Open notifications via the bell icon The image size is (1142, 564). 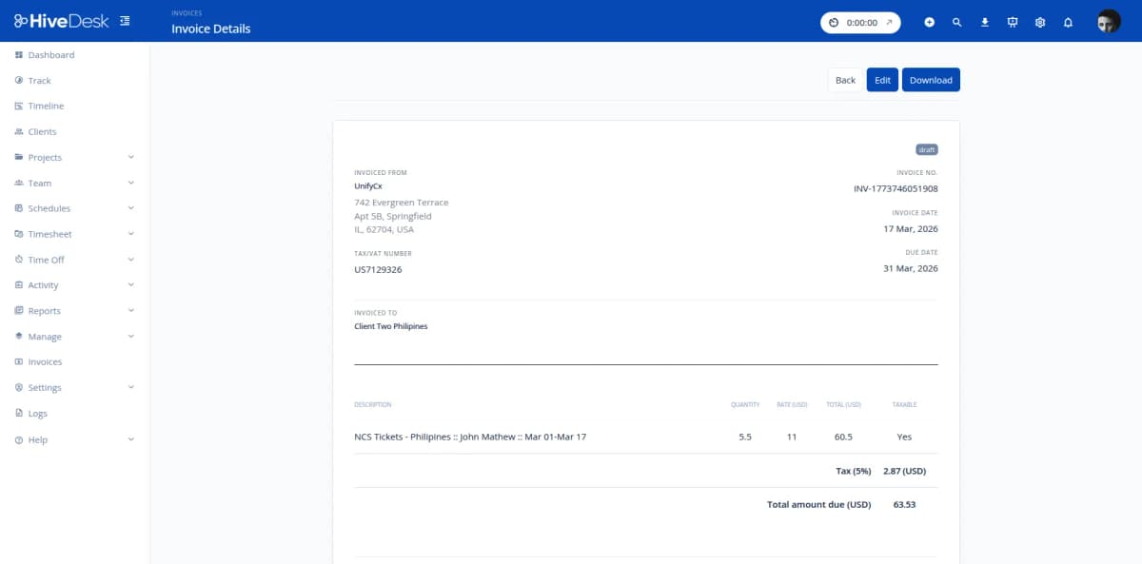[1067, 21]
